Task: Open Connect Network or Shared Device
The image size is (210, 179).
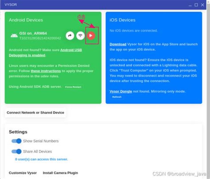Action: click(x=35, y=113)
